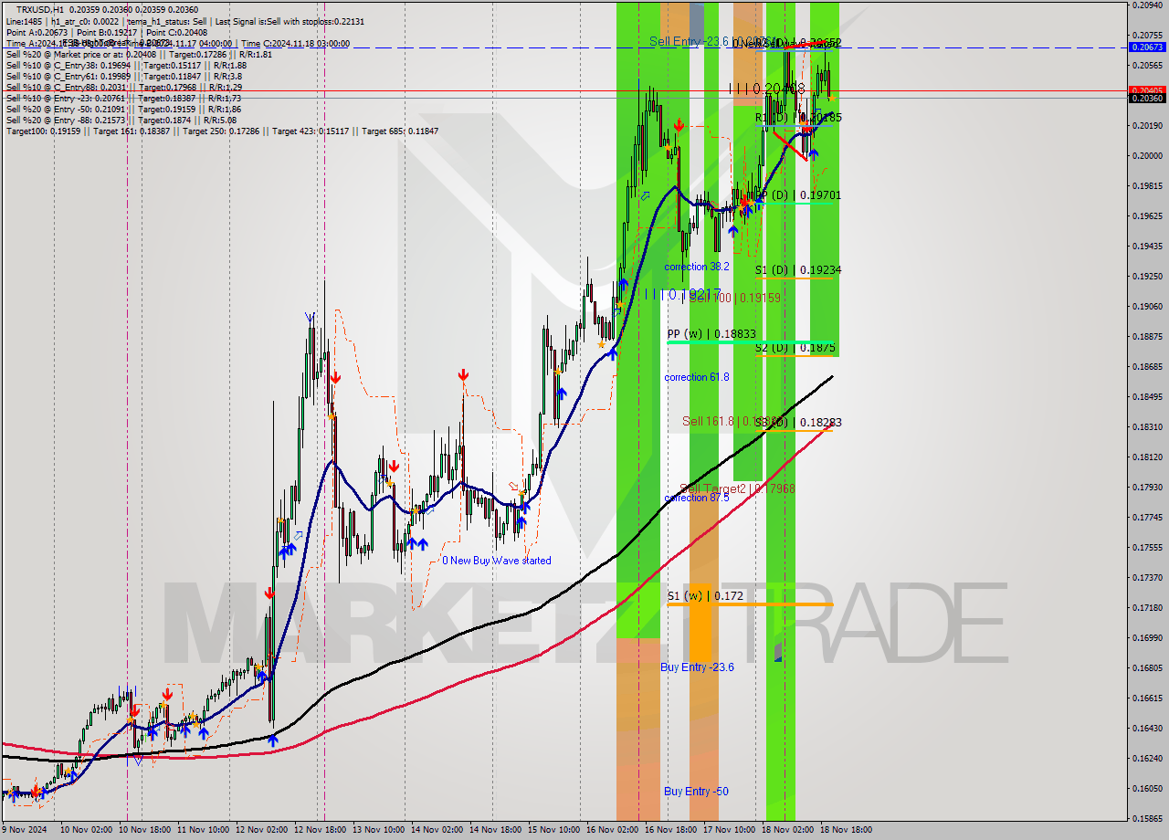Click the '13 Nov 10:00' time axis label
1169x840 pixels.
(x=377, y=830)
